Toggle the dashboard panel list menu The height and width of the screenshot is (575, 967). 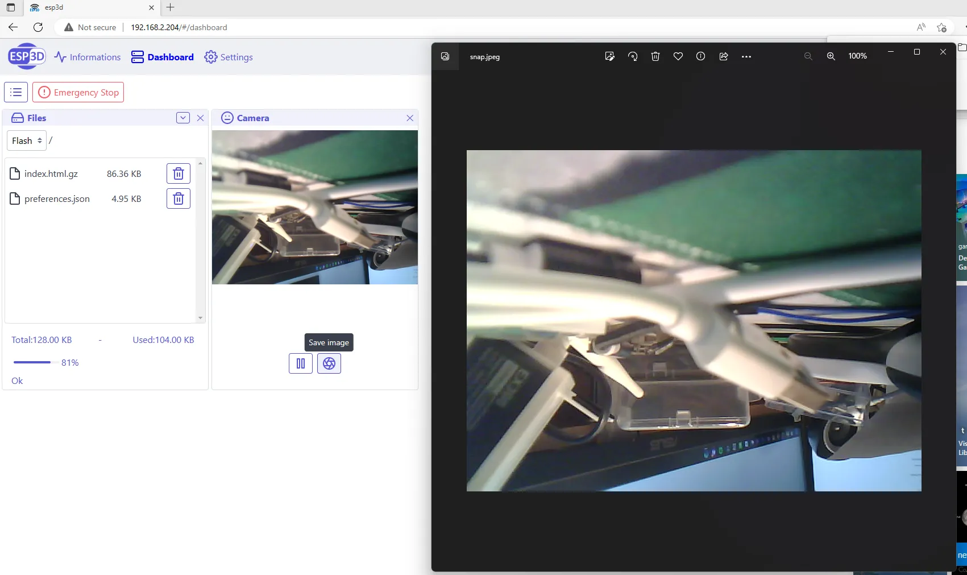(16, 92)
